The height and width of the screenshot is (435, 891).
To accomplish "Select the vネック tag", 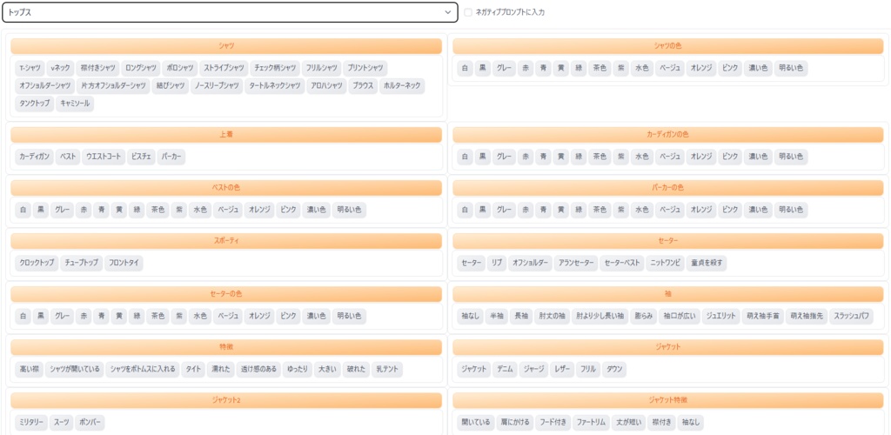I will [x=60, y=68].
